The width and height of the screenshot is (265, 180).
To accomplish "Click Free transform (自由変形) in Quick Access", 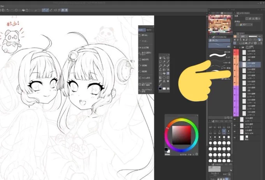I will (x=146, y=60).
